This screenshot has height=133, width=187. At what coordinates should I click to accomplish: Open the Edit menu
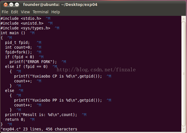(x=14, y=12)
